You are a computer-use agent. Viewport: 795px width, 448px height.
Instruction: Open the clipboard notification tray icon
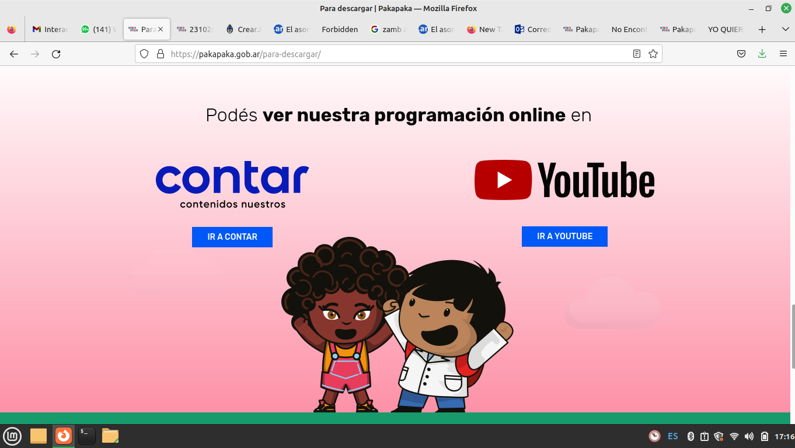[705, 436]
